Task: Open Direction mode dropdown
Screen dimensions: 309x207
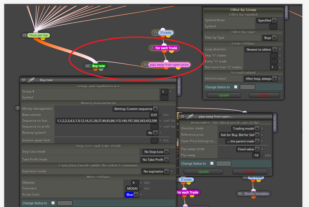Action: [x=245, y=129]
